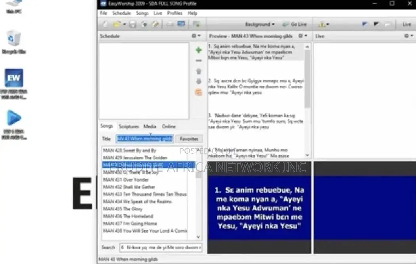Open the EW EasyWorship desktop shortcut
The height and width of the screenshot is (264, 416).
(14, 84)
